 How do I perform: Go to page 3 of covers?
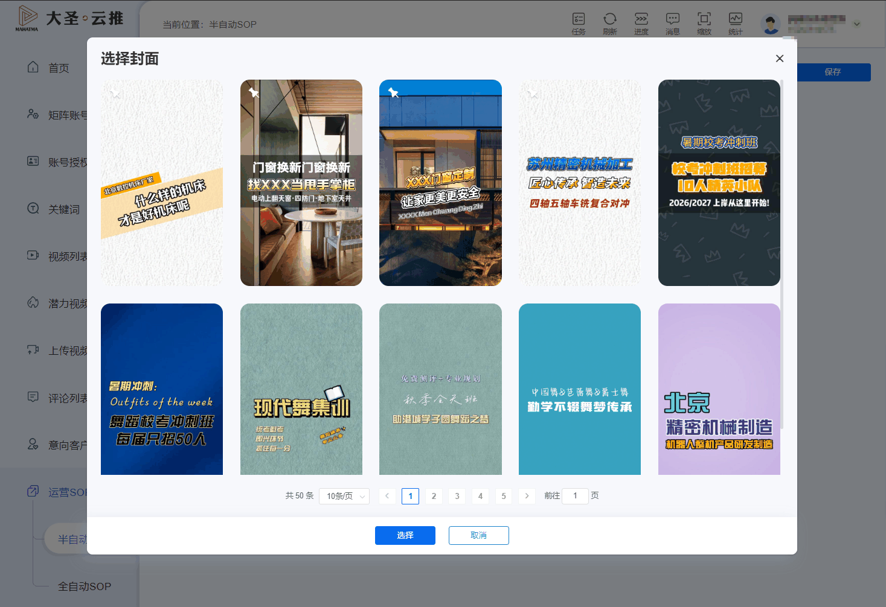click(x=457, y=496)
